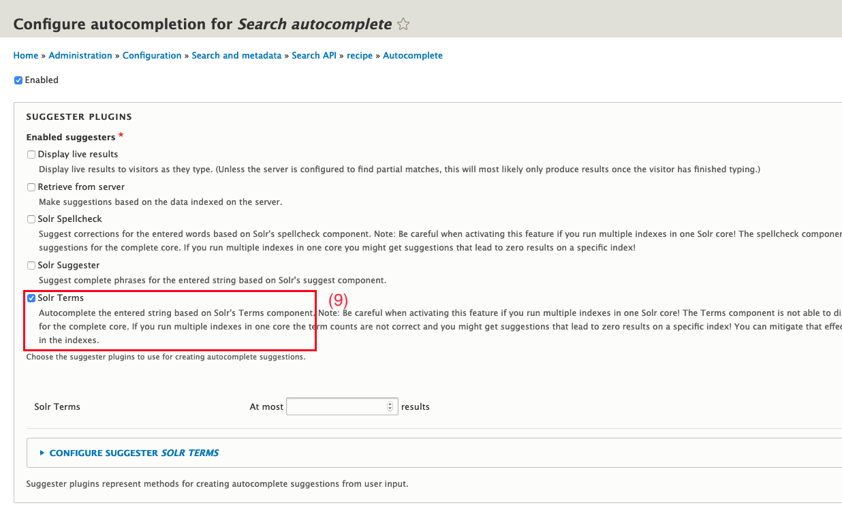Go to the recipe index breadcrumb
The image size is (842, 514).
pos(360,56)
